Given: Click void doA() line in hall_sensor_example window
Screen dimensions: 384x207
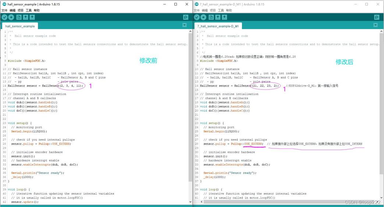Looking at the screenshot, I should click(x=33, y=102).
